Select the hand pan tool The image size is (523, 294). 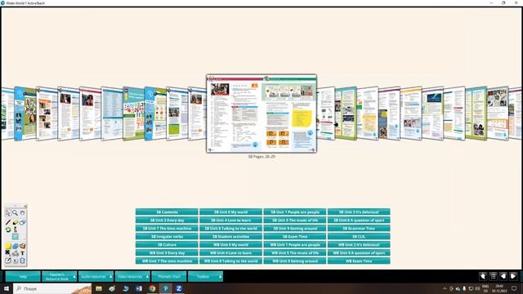[x=22, y=212]
